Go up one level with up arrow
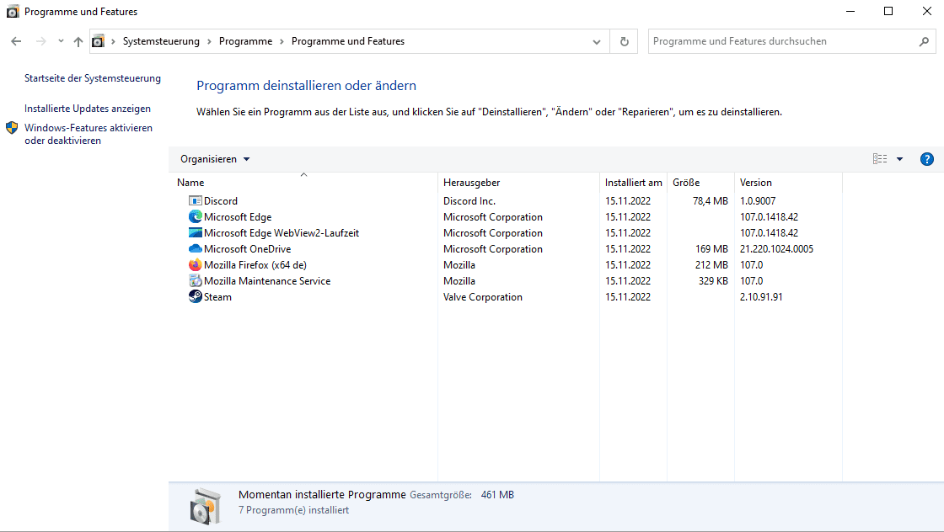This screenshot has height=532, width=944. click(78, 41)
